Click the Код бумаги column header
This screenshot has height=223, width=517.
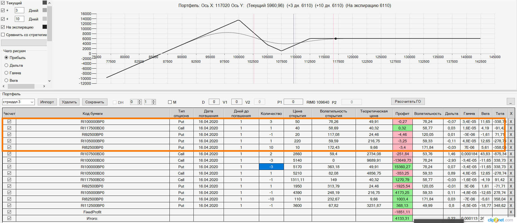tap(93, 114)
